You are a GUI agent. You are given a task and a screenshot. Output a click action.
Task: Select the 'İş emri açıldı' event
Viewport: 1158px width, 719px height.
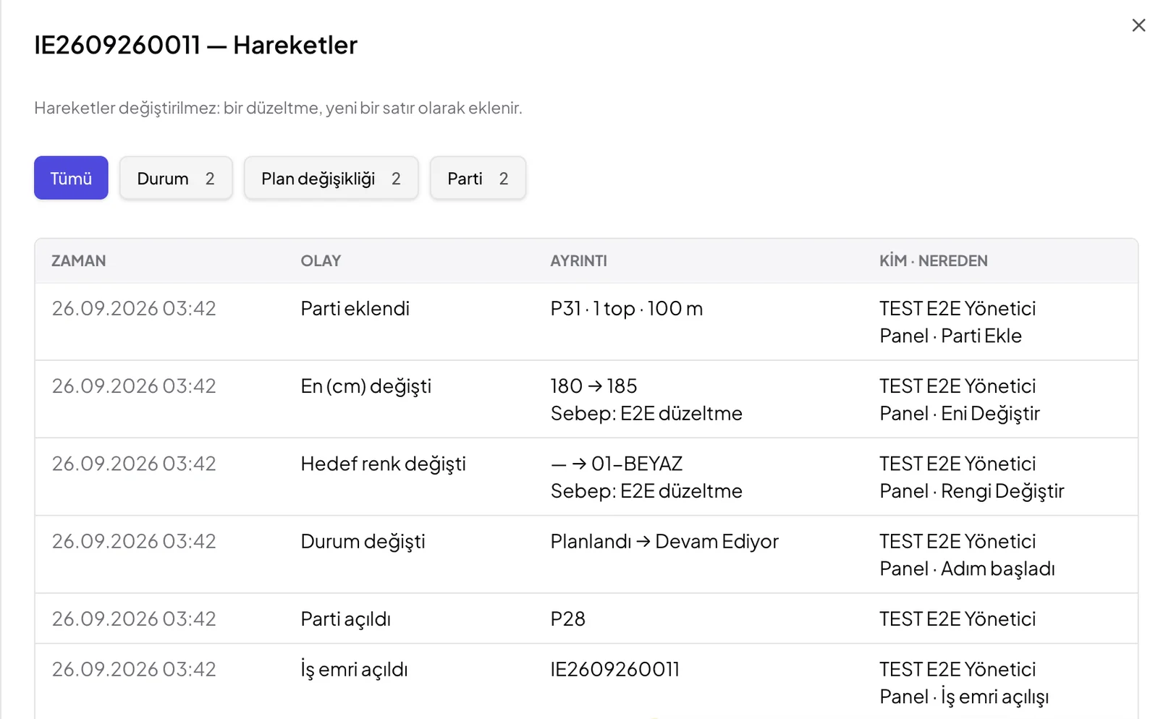pos(354,670)
